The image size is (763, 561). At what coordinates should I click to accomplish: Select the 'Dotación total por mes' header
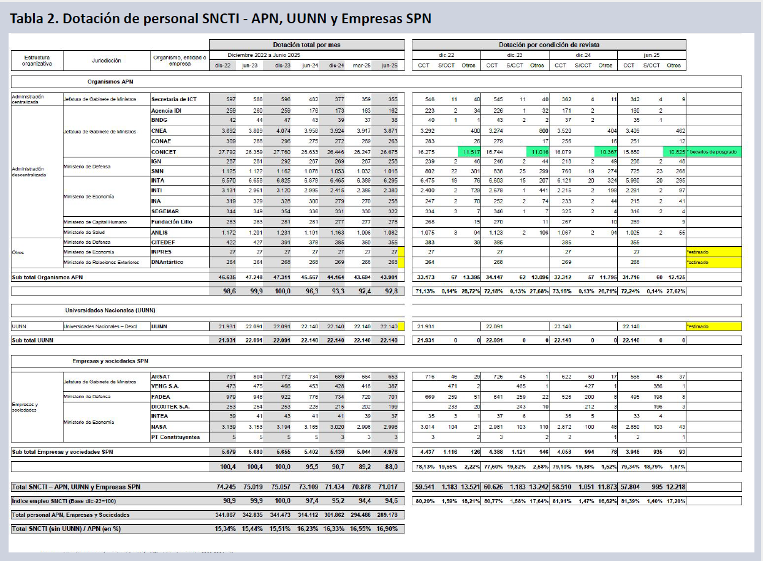click(x=306, y=45)
